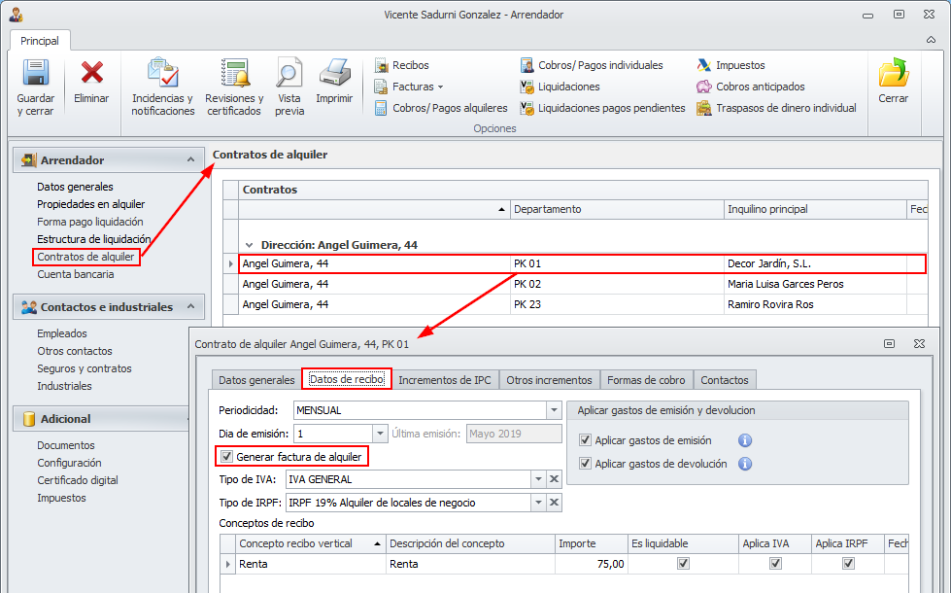Collapse Dirección: Angel Guimera, 44 group
The height and width of the screenshot is (593, 951).
(x=249, y=245)
